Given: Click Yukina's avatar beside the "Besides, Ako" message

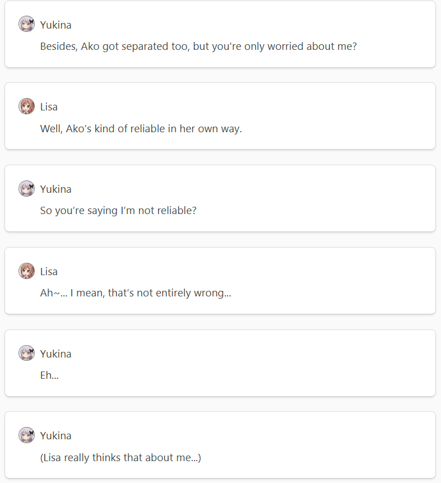Looking at the screenshot, I should (26, 24).
